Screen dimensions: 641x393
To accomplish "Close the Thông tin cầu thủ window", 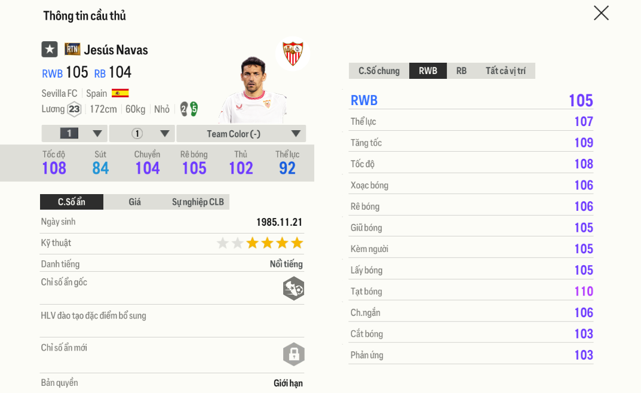I will 601,13.
